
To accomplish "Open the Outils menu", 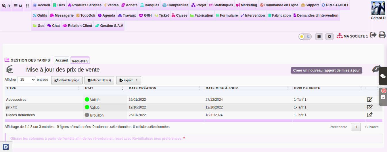I will point(40,15).
